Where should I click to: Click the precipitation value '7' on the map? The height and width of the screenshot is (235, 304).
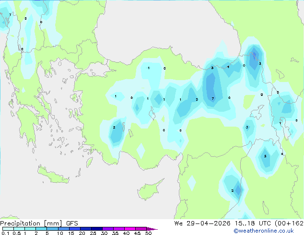coord(213,98)
